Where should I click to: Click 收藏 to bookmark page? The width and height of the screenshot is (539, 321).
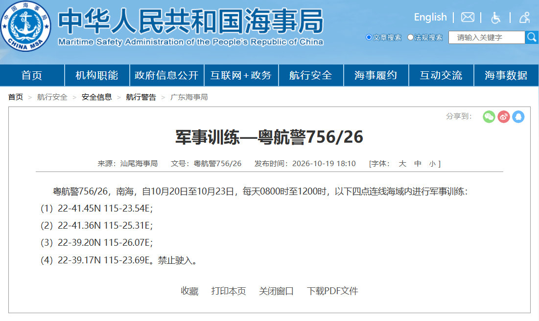point(190,291)
